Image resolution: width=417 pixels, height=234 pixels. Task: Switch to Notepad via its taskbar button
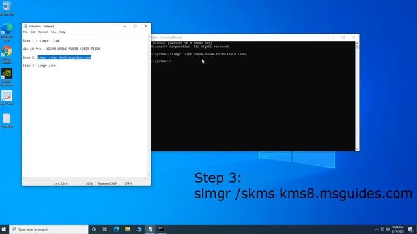[151, 229]
